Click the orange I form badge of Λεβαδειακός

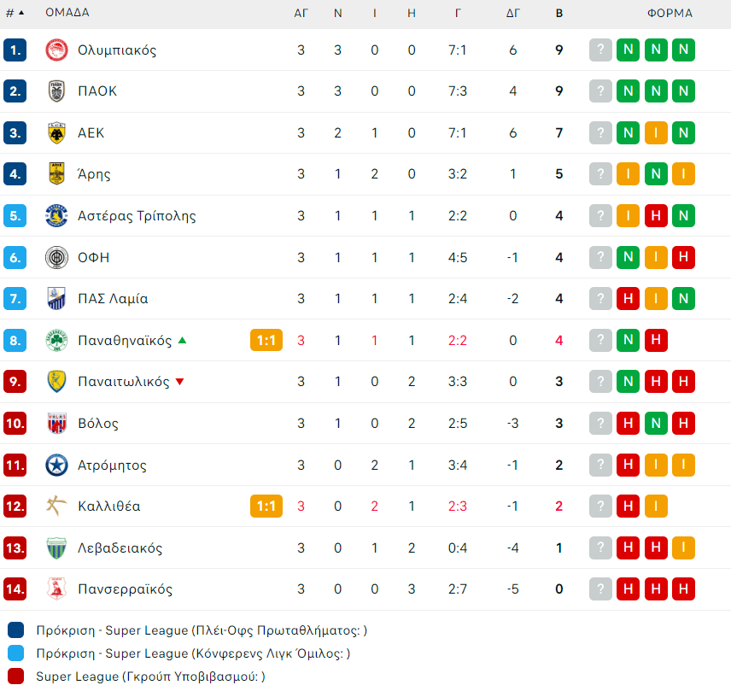pos(683,548)
